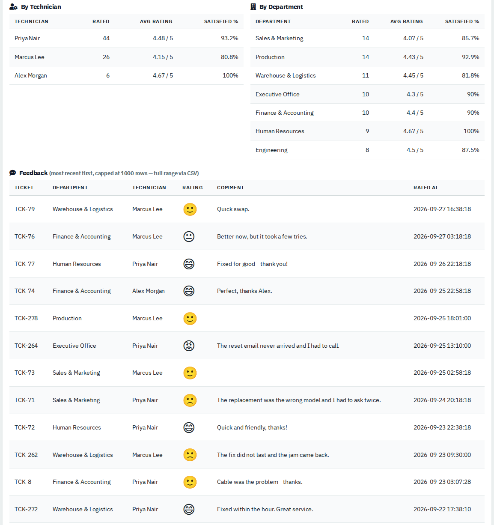Click the TECHNICIAN header in feedback table
The height and width of the screenshot is (525, 494).
click(x=149, y=188)
